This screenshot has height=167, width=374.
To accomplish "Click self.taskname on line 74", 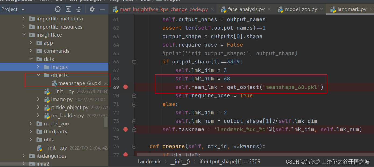I will coord(183,129).
